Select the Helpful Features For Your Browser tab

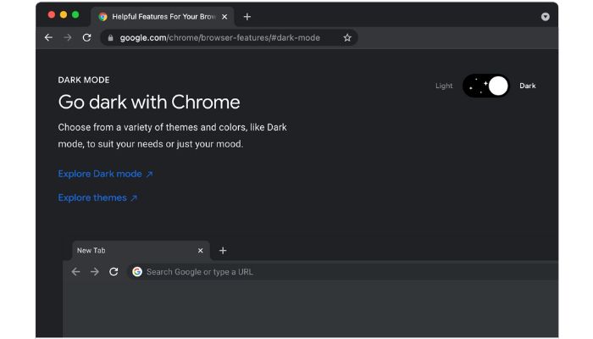(x=163, y=17)
